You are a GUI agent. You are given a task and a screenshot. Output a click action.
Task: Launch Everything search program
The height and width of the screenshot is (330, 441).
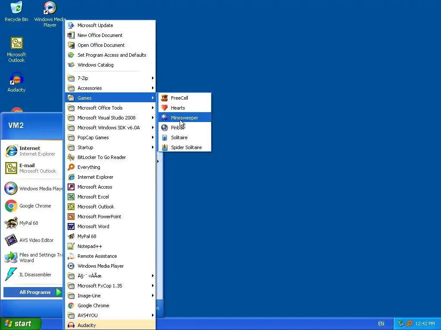[x=110, y=167]
